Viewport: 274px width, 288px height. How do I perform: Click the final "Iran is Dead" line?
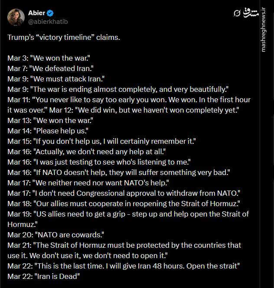coord(44,276)
